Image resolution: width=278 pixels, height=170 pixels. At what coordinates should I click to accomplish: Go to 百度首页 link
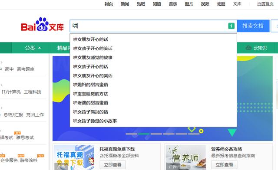(x=265, y=4)
